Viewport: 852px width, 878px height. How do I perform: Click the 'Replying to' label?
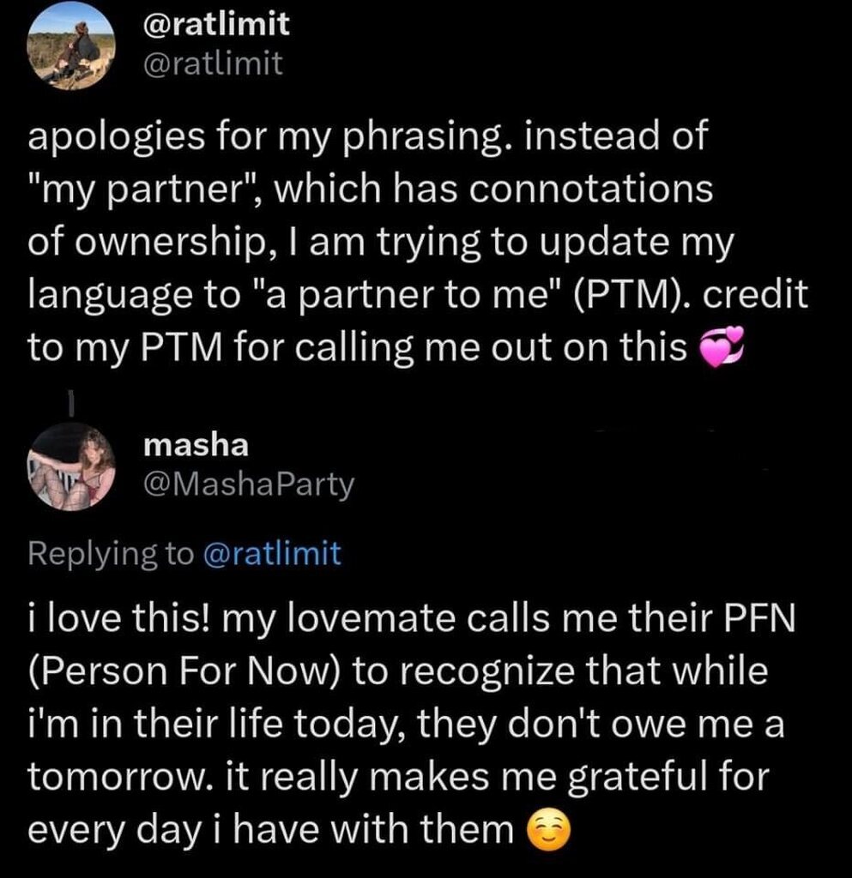click(x=111, y=555)
